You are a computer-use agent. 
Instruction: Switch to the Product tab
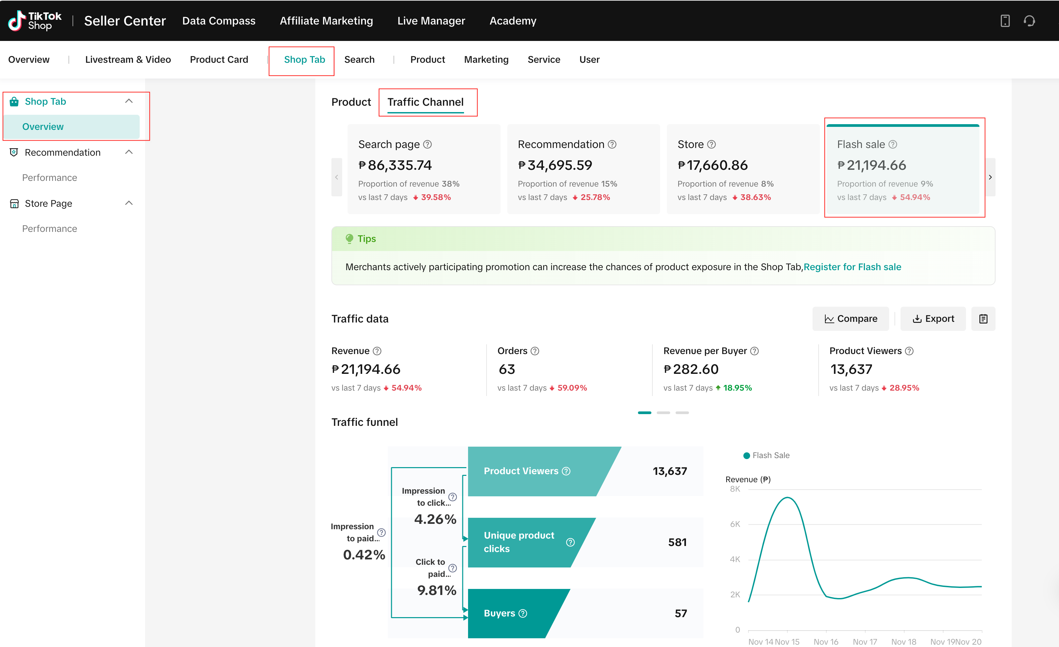click(351, 102)
